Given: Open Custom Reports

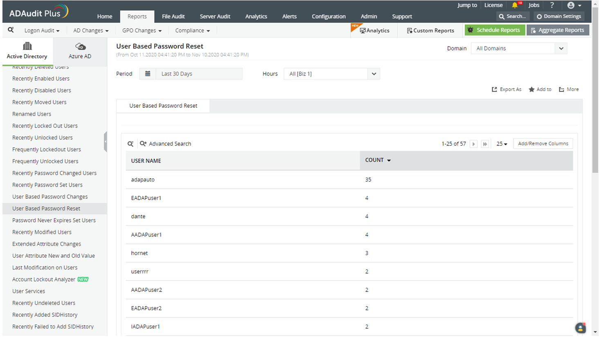Looking at the screenshot, I should tap(430, 30).
